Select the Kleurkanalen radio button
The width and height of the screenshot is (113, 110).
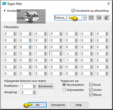[x=64, y=85]
